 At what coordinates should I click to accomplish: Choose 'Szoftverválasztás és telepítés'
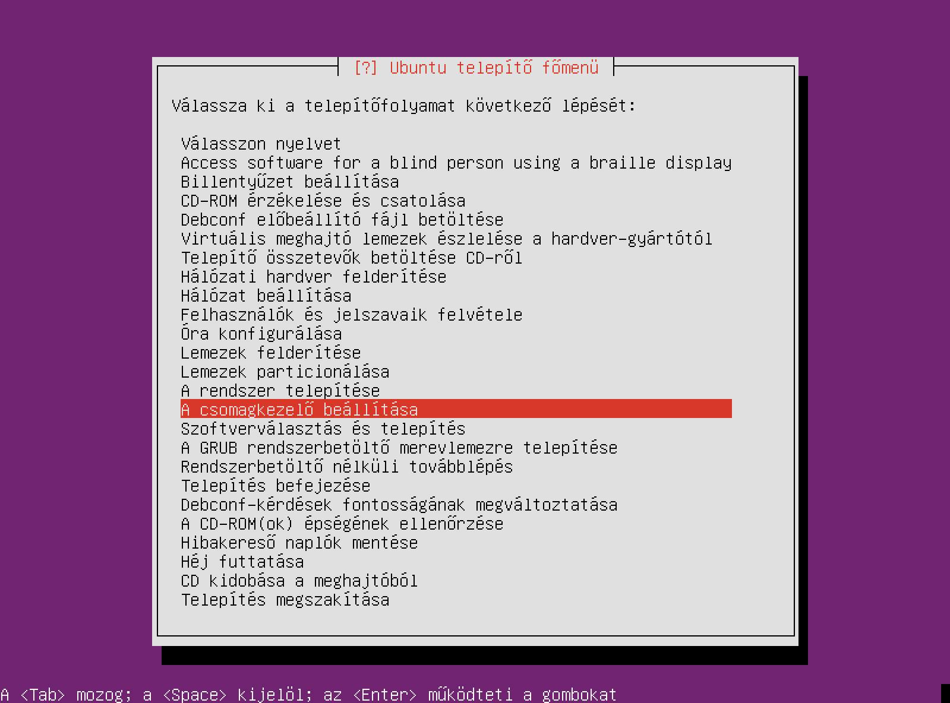point(456,429)
